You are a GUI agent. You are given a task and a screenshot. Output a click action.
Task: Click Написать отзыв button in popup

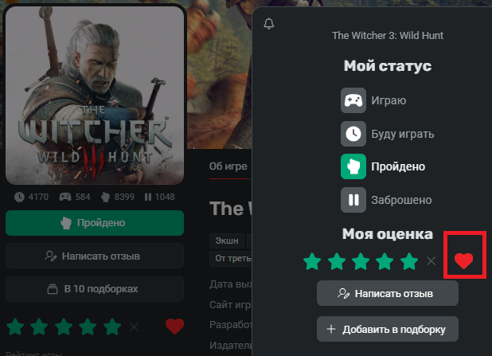pyautogui.click(x=388, y=293)
